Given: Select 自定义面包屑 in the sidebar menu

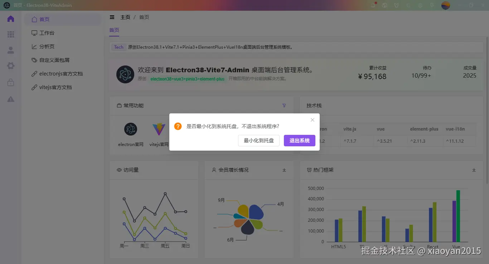Looking at the screenshot, I should tap(63, 60).
